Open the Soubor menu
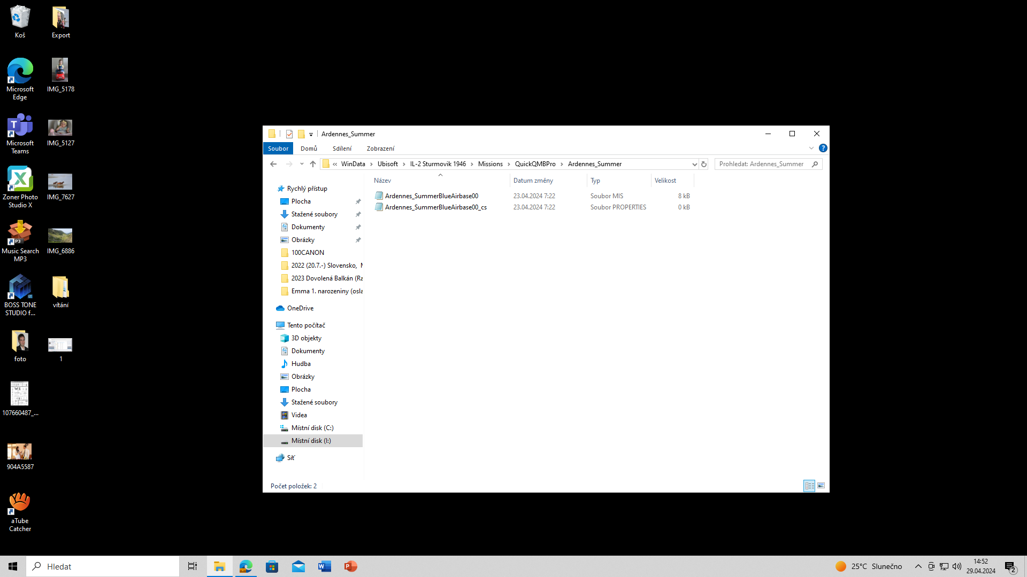 coord(278,149)
